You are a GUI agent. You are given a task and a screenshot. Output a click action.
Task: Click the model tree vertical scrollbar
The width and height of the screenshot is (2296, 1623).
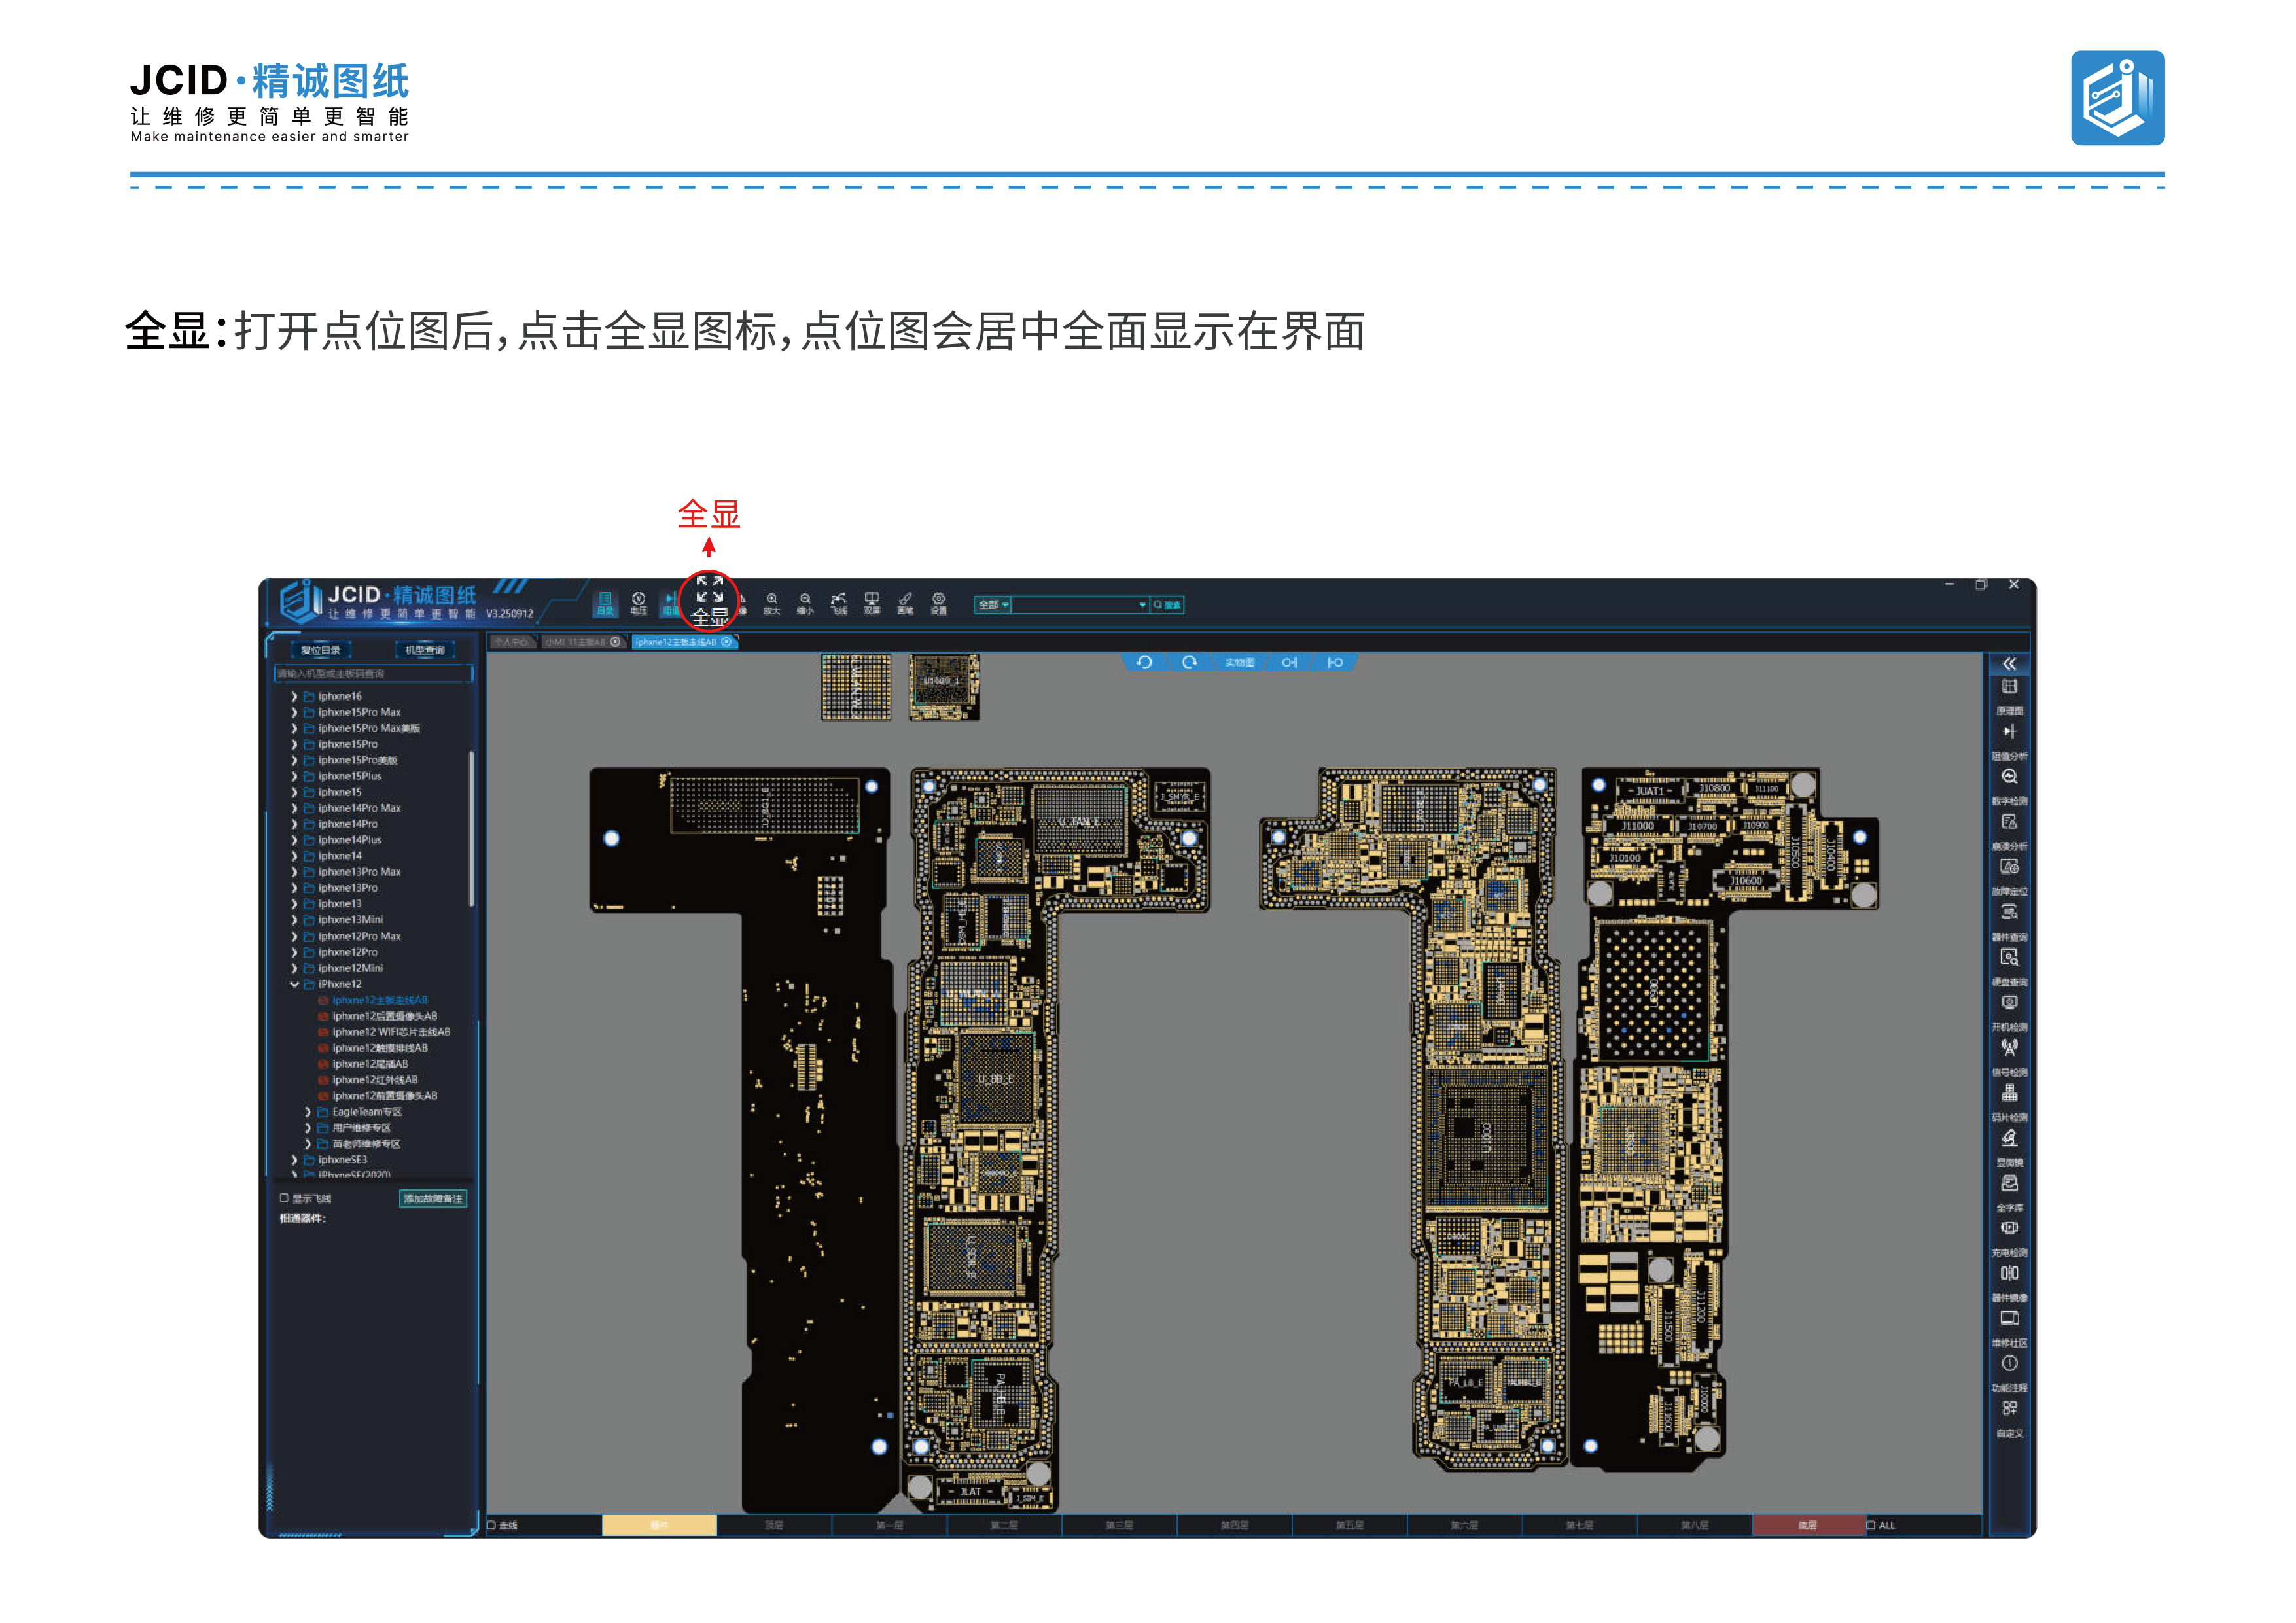pyautogui.click(x=471, y=828)
